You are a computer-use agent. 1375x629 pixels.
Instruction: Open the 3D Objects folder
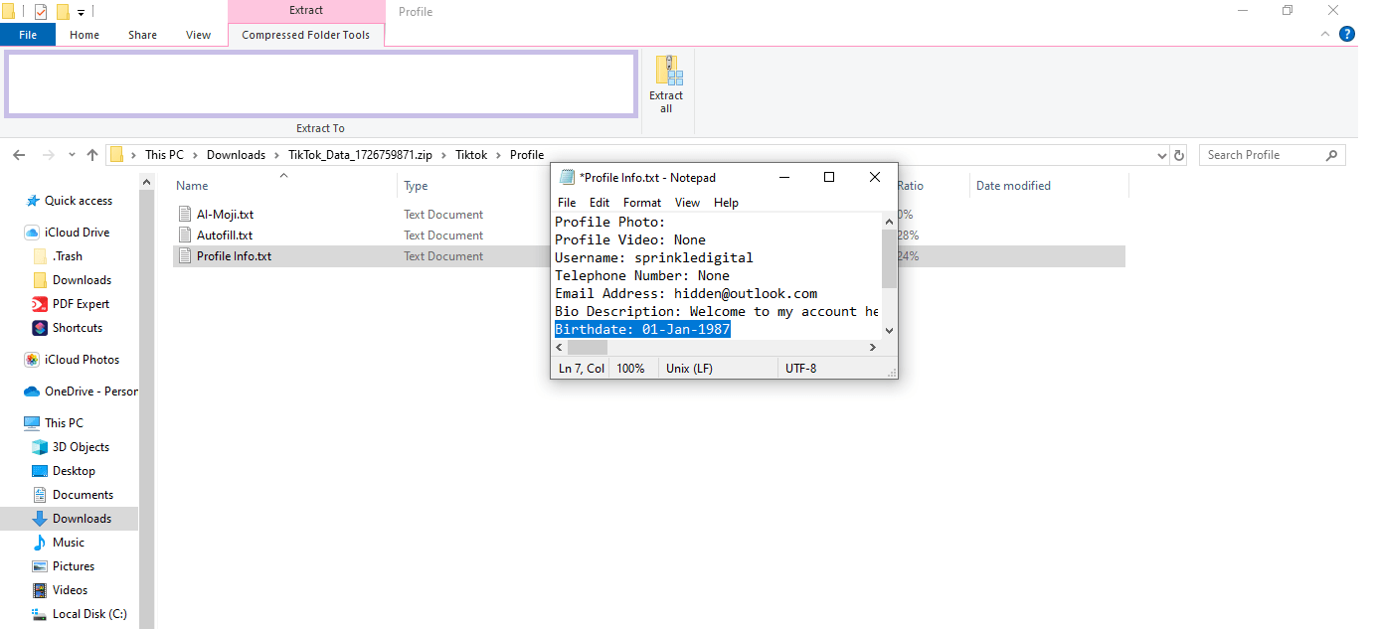tap(81, 447)
